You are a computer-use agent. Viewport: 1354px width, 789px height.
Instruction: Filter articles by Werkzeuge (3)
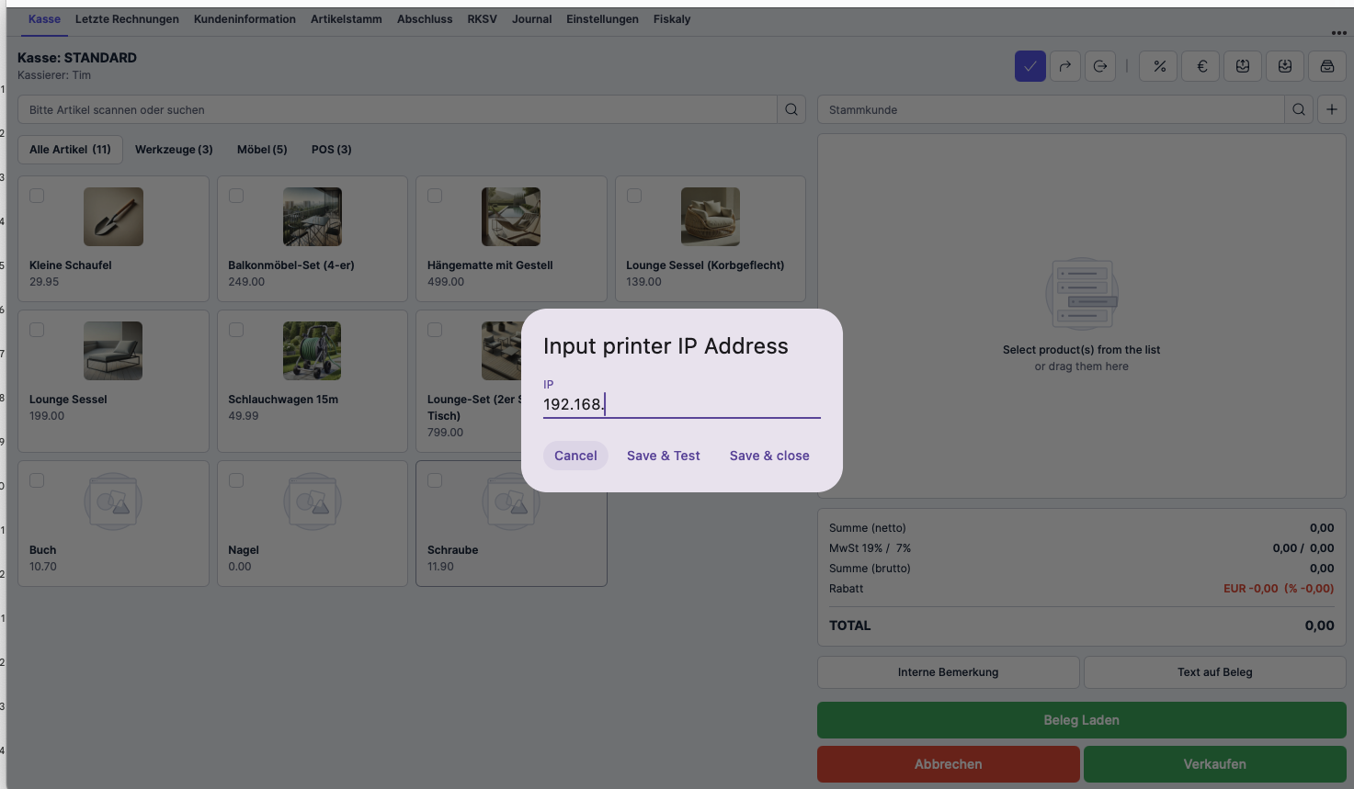pyautogui.click(x=174, y=150)
